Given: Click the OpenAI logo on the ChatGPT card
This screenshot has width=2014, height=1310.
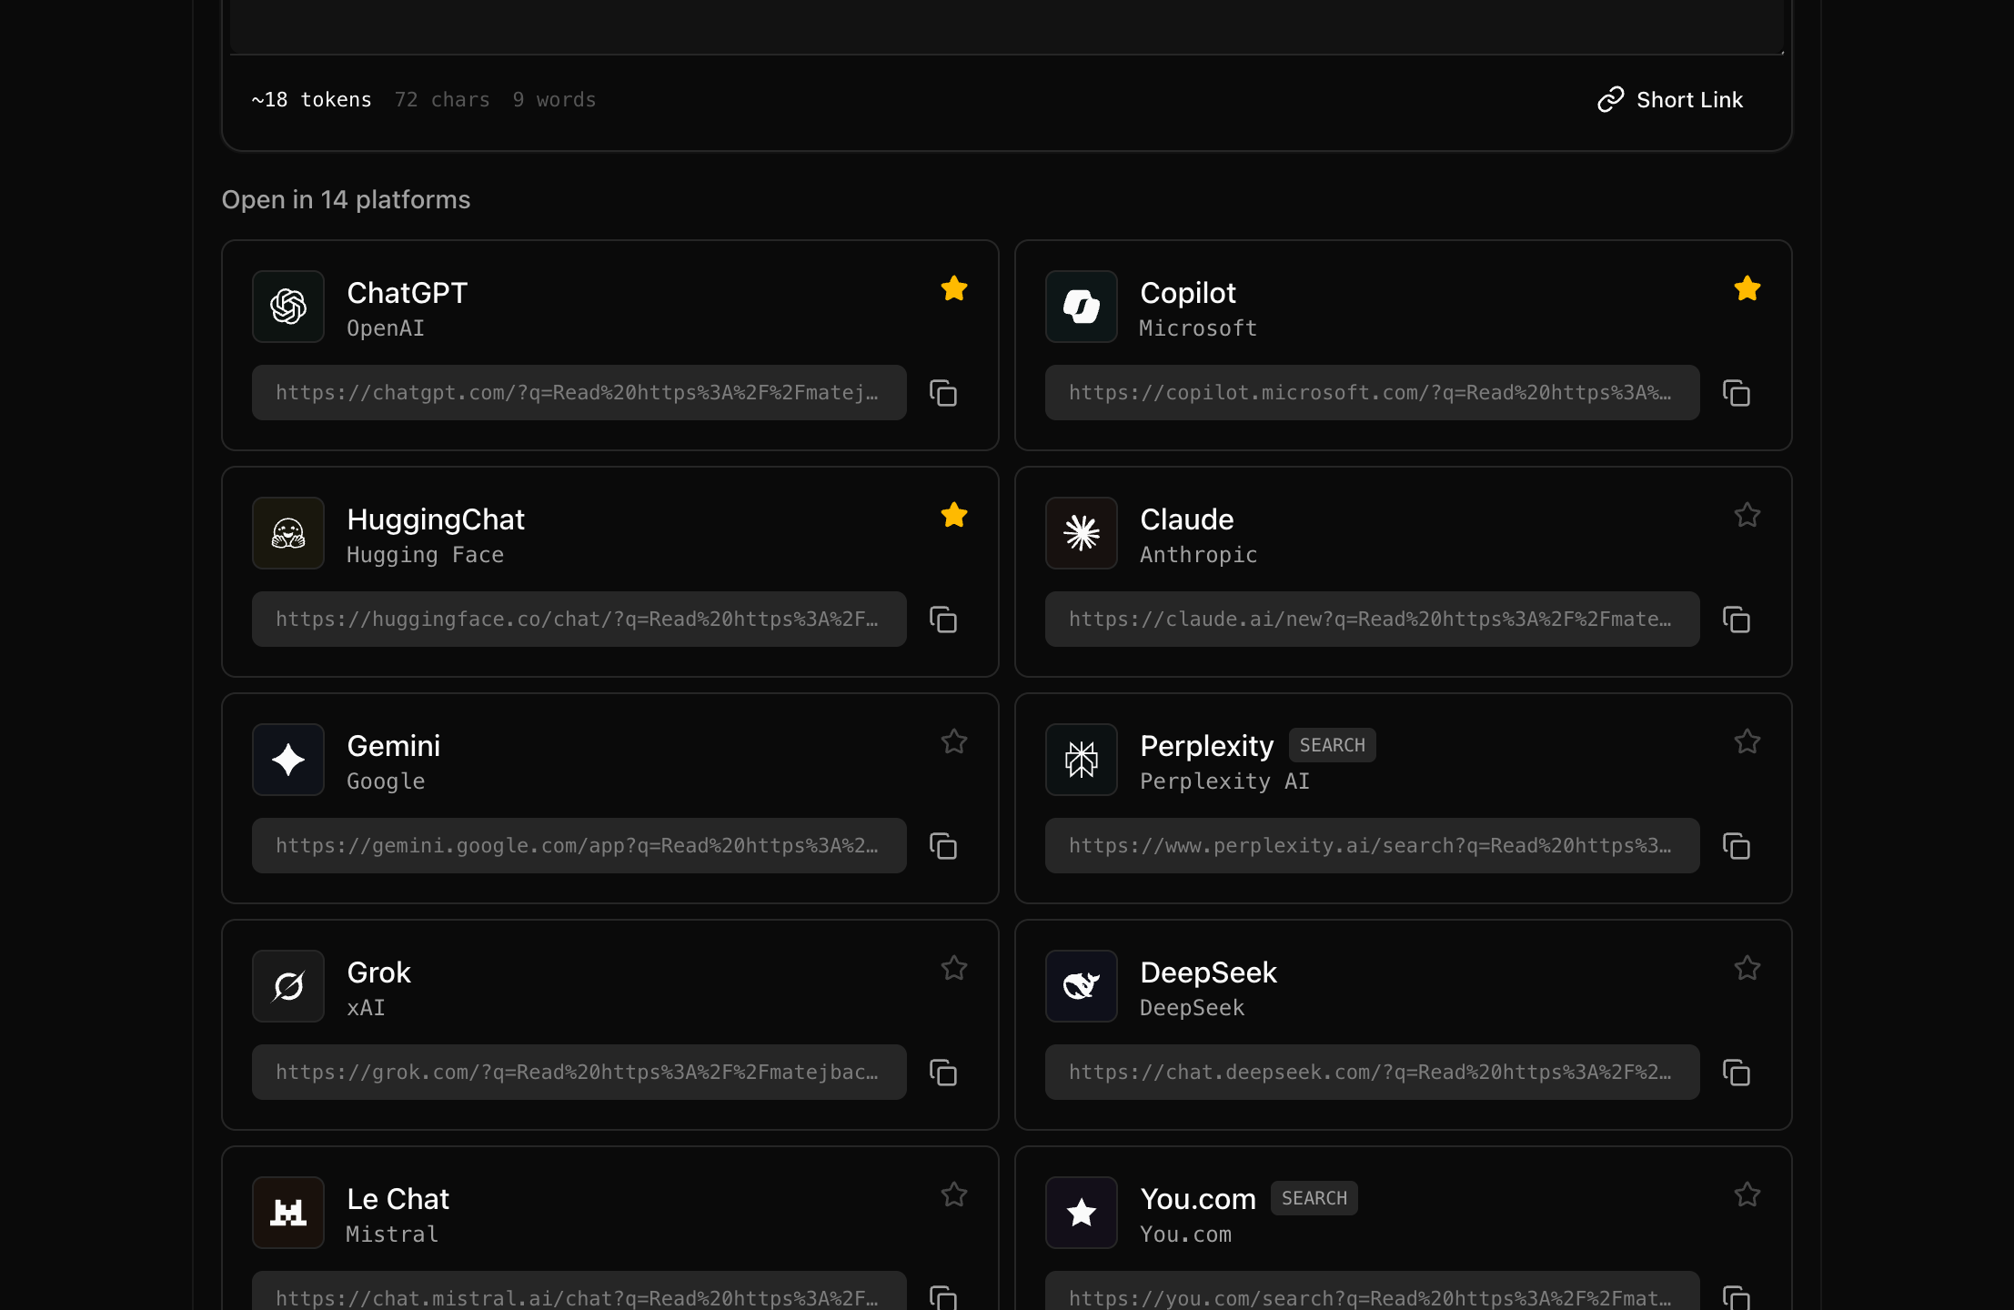Looking at the screenshot, I should pos(287,307).
